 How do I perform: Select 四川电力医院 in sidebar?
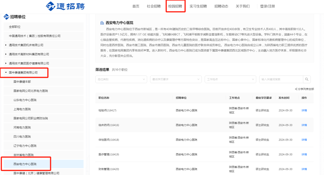[43, 137]
